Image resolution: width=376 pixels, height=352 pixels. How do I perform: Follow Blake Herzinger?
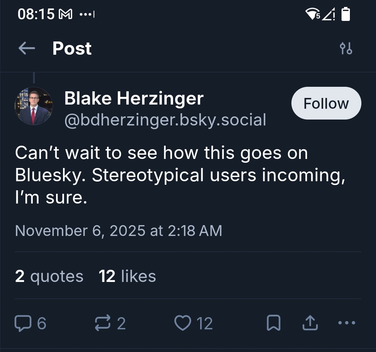click(x=326, y=104)
